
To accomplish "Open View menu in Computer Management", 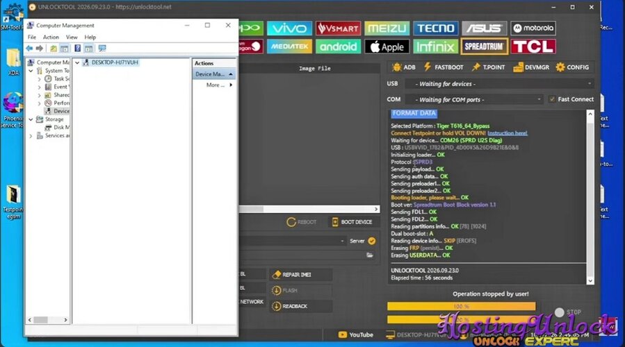I will pyautogui.click(x=72, y=37).
